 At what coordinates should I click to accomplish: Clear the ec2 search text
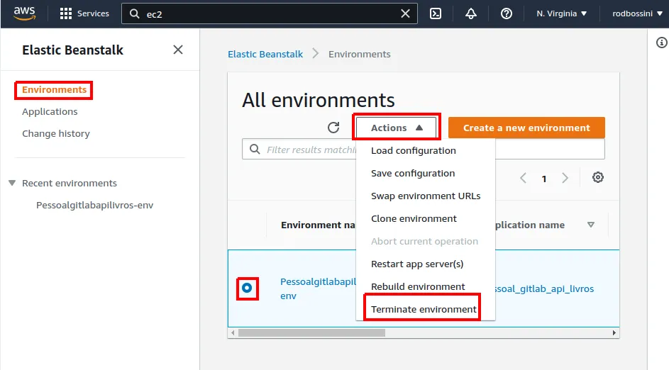405,13
